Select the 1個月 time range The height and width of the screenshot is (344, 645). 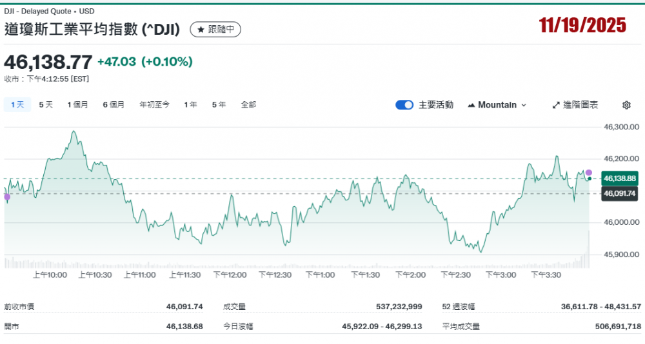point(77,104)
